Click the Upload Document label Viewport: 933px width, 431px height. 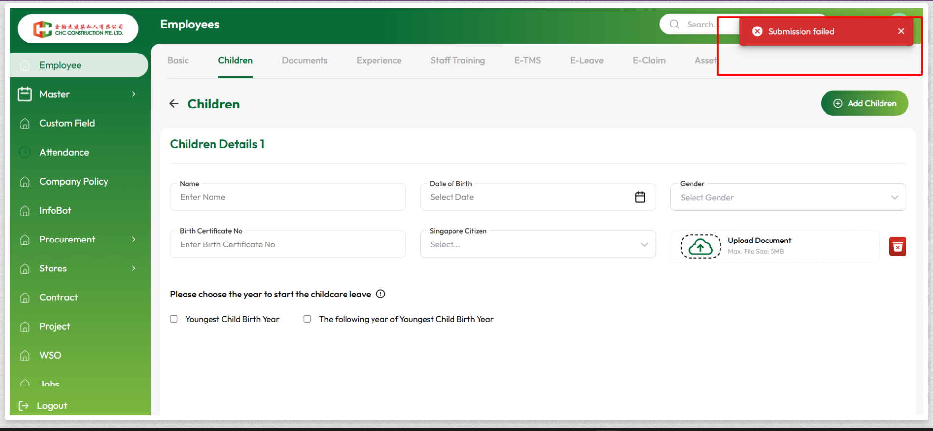click(759, 241)
